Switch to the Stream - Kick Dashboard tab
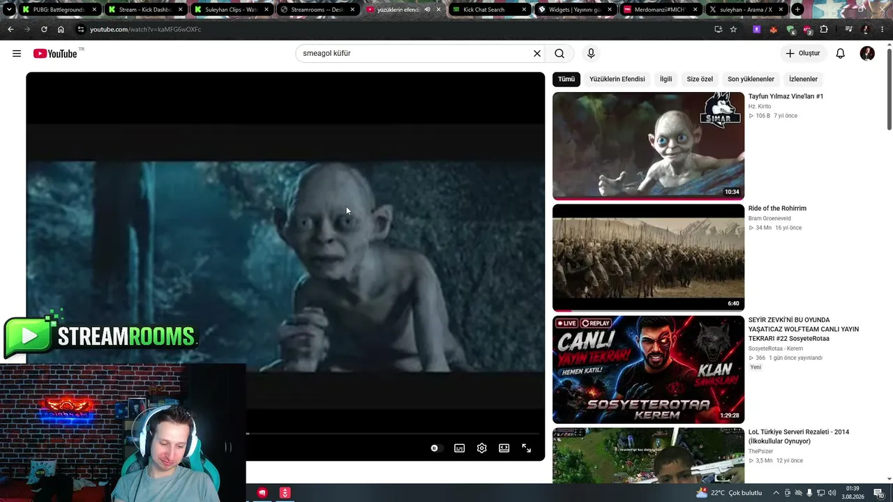 tap(145, 10)
